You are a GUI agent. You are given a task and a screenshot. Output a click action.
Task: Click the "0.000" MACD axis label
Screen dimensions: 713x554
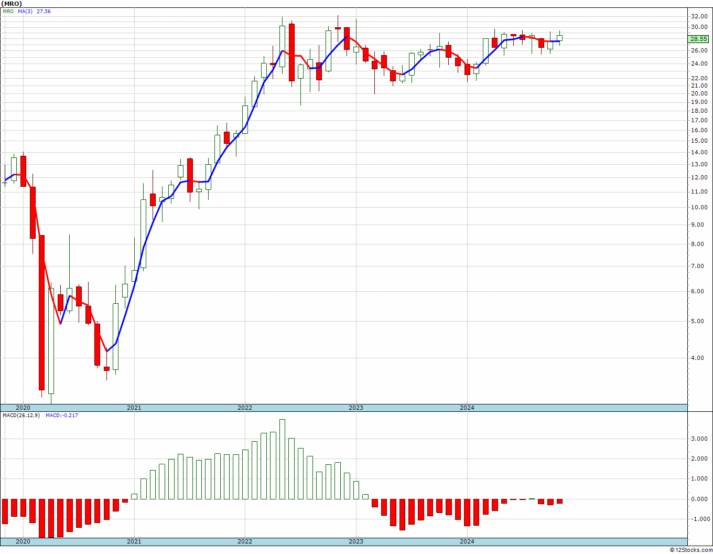pos(700,499)
